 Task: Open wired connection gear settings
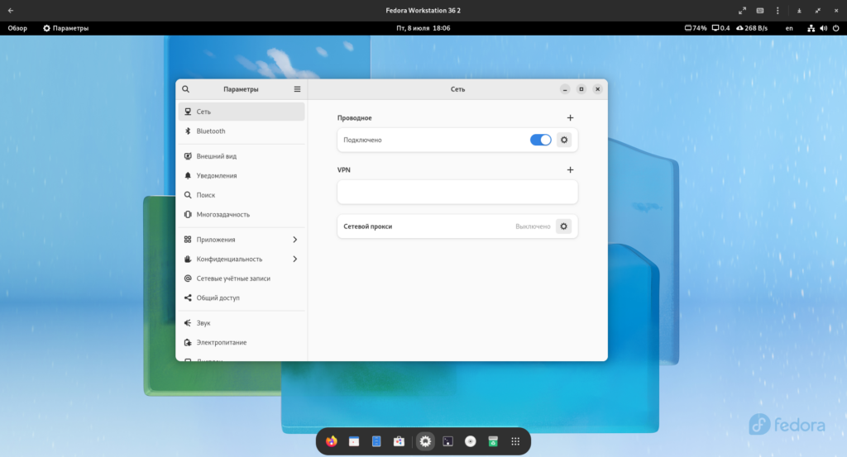click(564, 140)
